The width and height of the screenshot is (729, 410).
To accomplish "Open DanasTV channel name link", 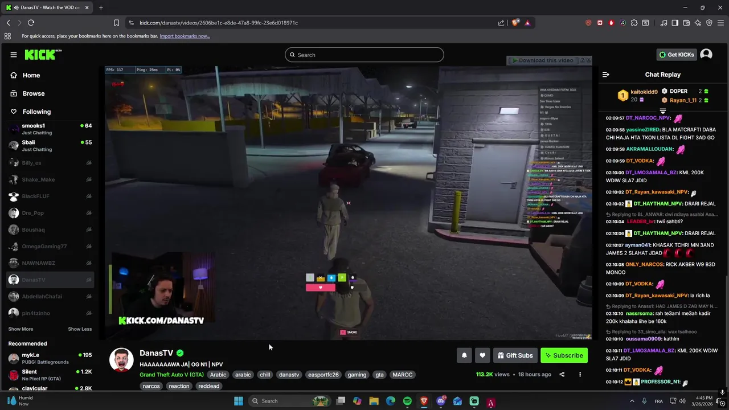I will (156, 353).
